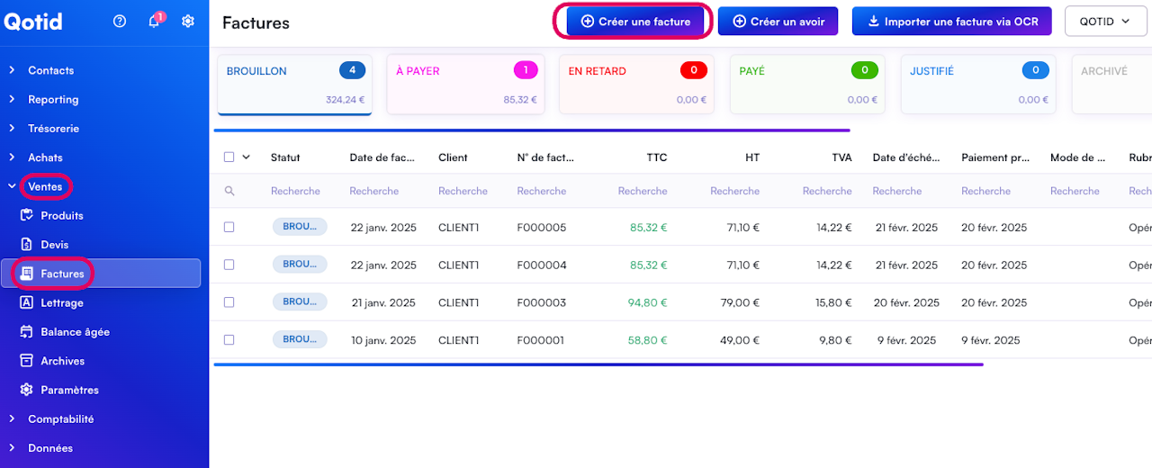The width and height of the screenshot is (1152, 468).
Task: Click the Devis document icon
Action: (x=25, y=244)
